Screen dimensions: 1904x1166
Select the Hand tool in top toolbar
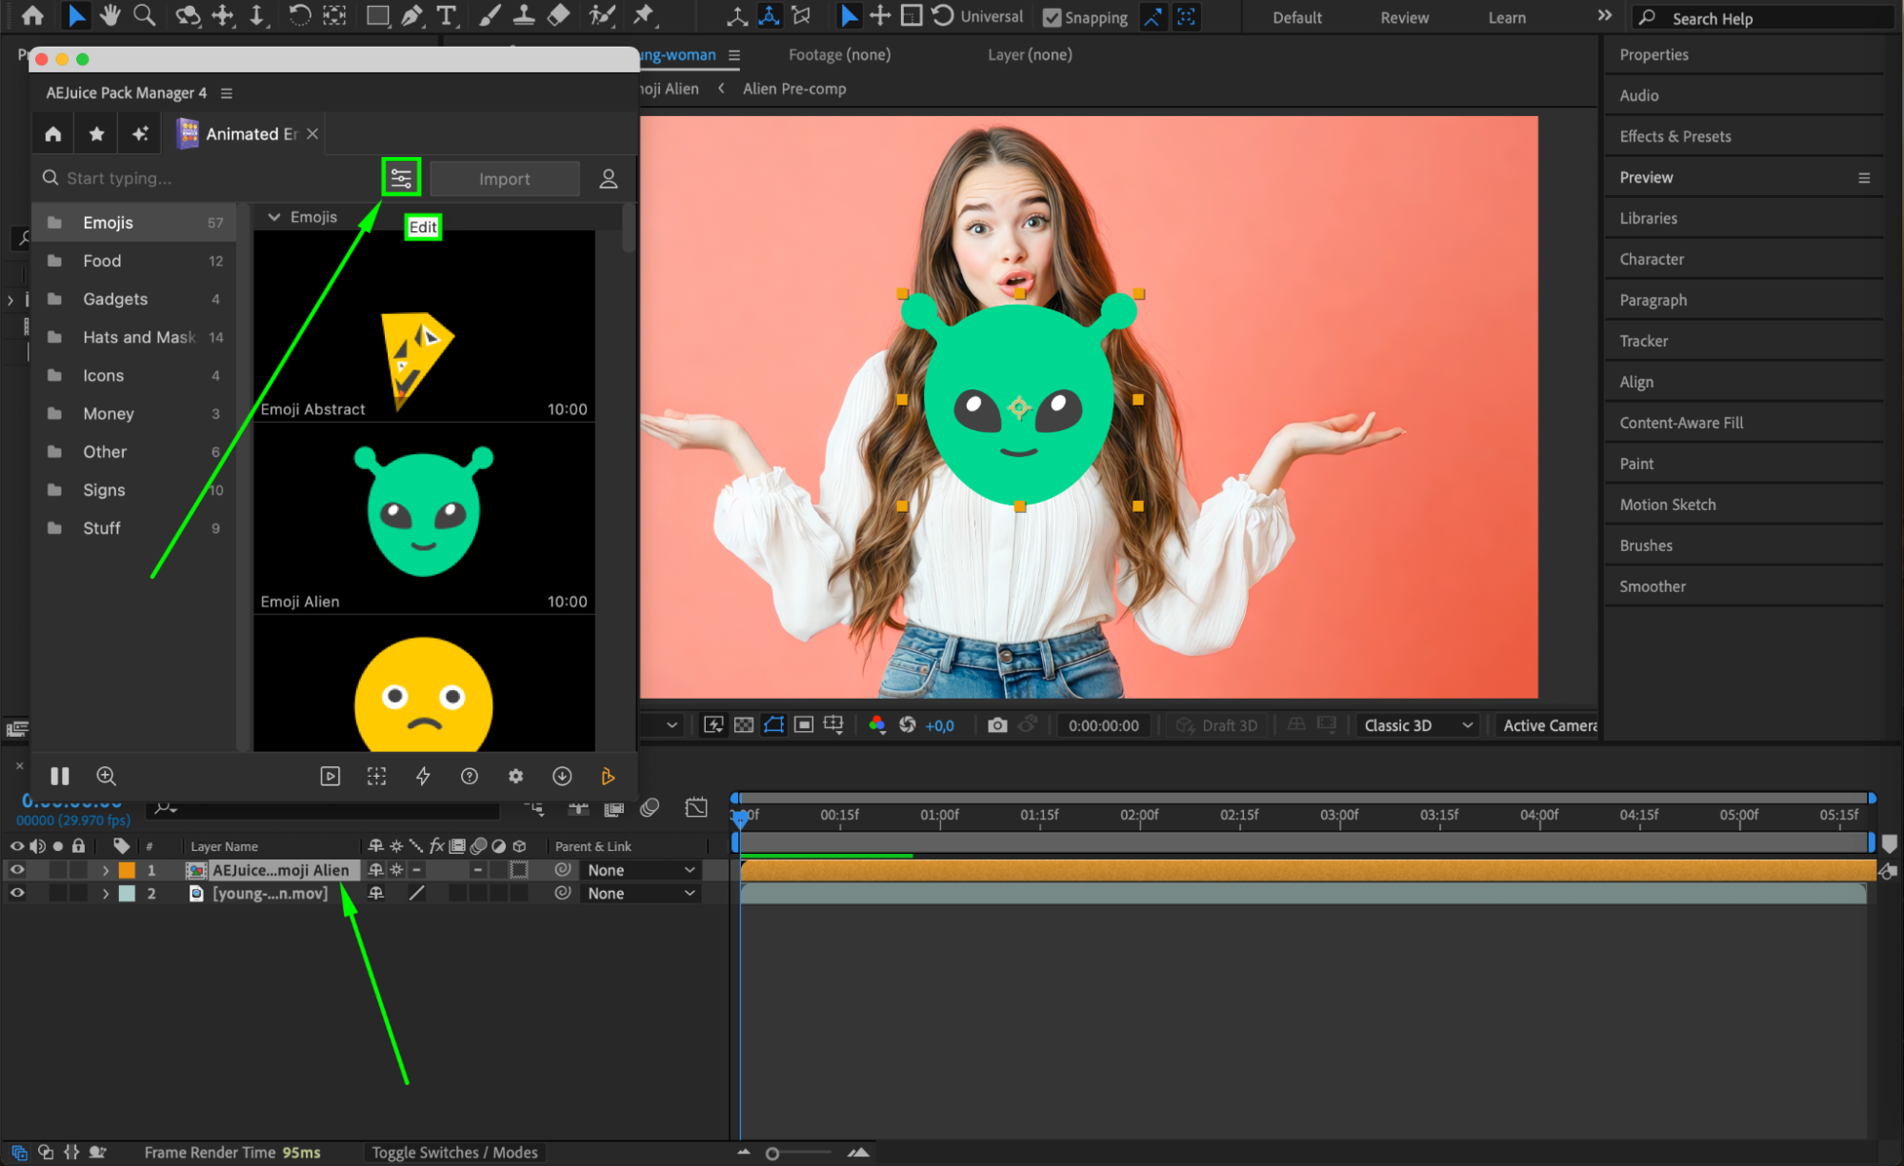click(x=110, y=15)
